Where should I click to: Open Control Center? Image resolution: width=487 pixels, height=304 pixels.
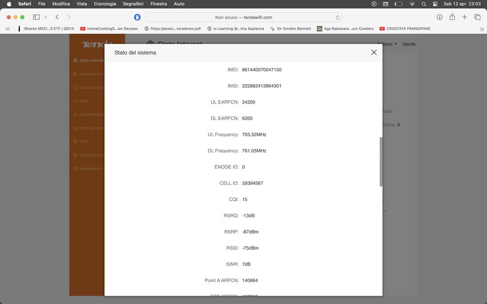tap(435, 4)
